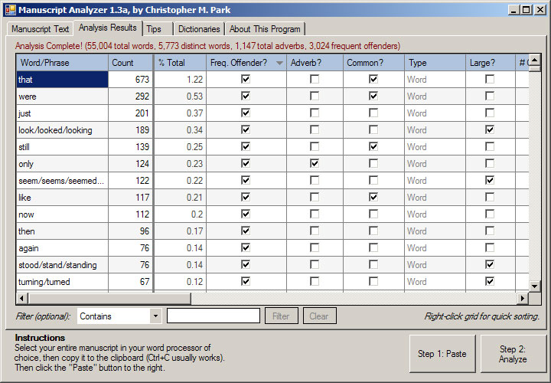Viewport: 551px width, 383px height.
Task: Select the 'just' word cell
Action: pyautogui.click(x=62, y=113)
